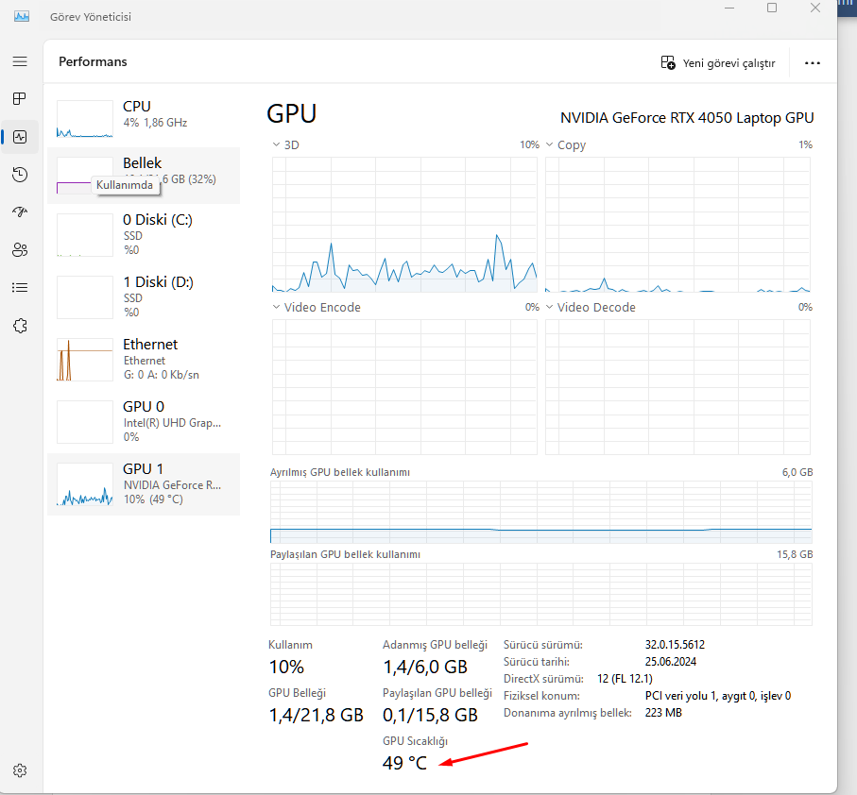Go to the Processes page icon
The image size is (857, 795).
tap(20, 99)
